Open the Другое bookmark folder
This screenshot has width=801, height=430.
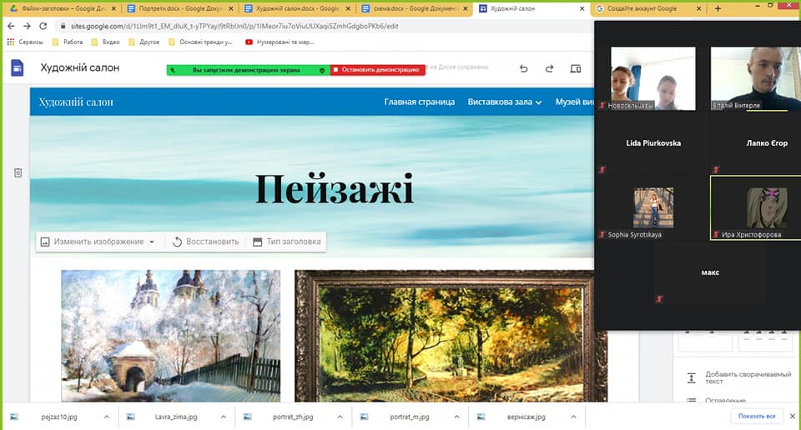144,42
